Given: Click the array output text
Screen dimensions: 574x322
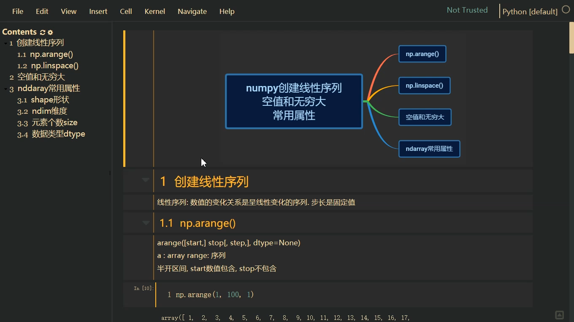Looking at the screenshot, I should click(285, 318).
